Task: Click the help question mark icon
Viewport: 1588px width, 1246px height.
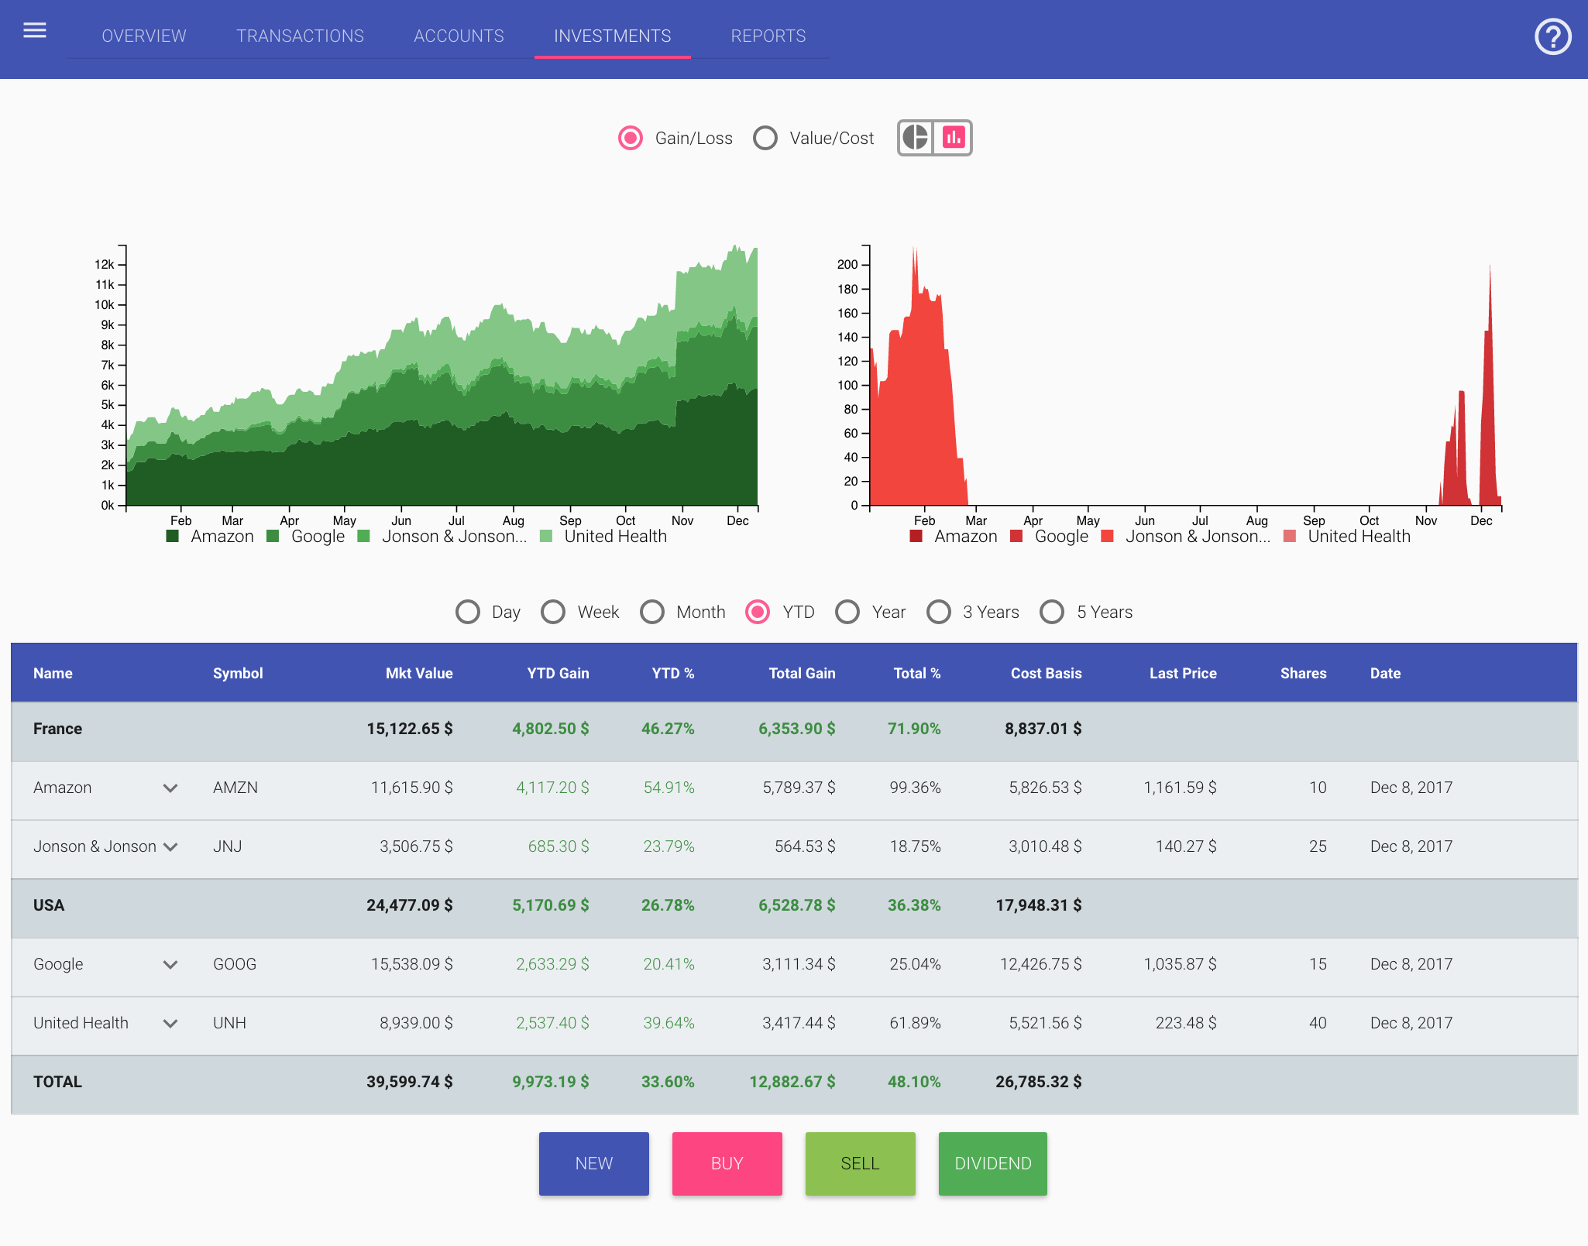Action: (x=1553, y=36)
